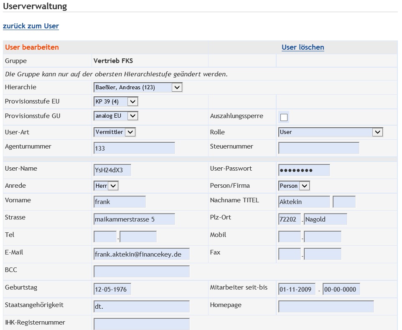Open the Hierarchie dropdown

pyautogui.click(x=138, y=88)
